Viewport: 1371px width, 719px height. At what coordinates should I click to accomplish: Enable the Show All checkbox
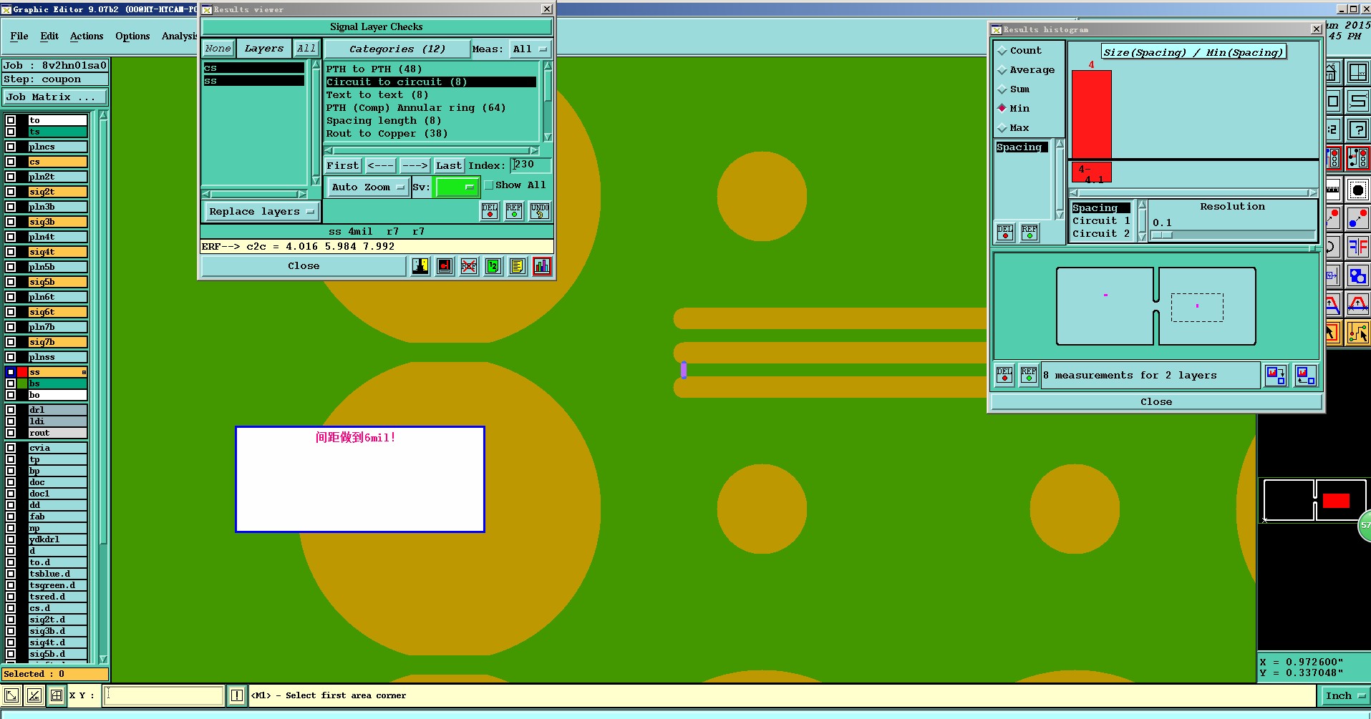point(489,185)
